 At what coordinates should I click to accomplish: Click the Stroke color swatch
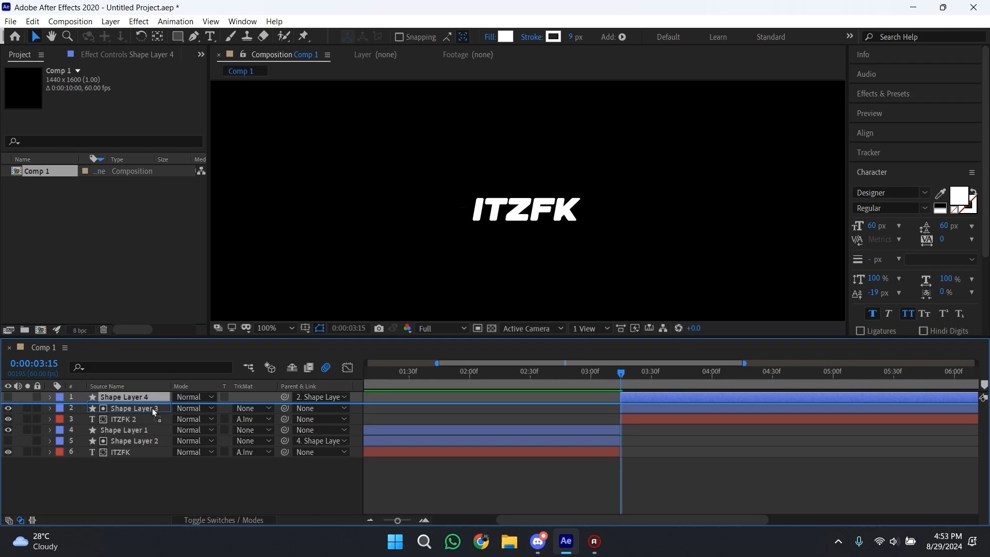tap(553, 37)
